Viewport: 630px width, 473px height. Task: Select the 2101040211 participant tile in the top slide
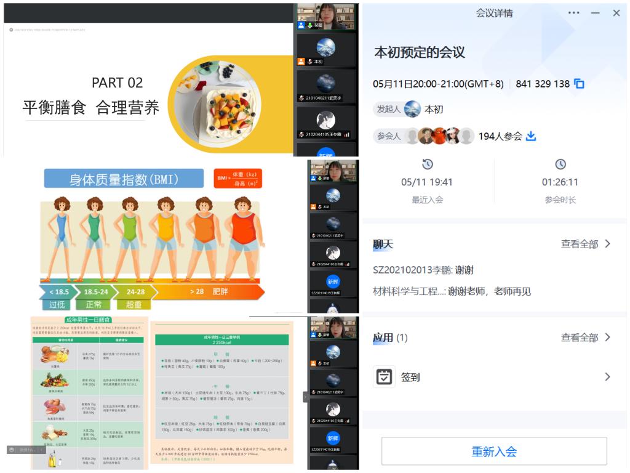pos(326,87)
